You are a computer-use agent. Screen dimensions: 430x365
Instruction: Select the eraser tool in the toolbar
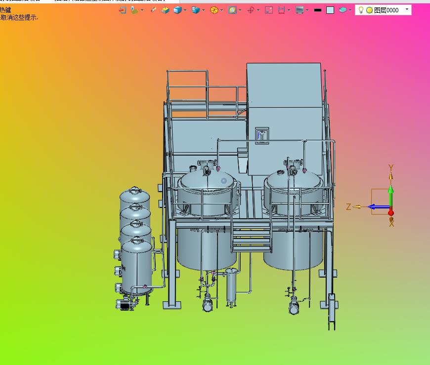pos(153,10)
